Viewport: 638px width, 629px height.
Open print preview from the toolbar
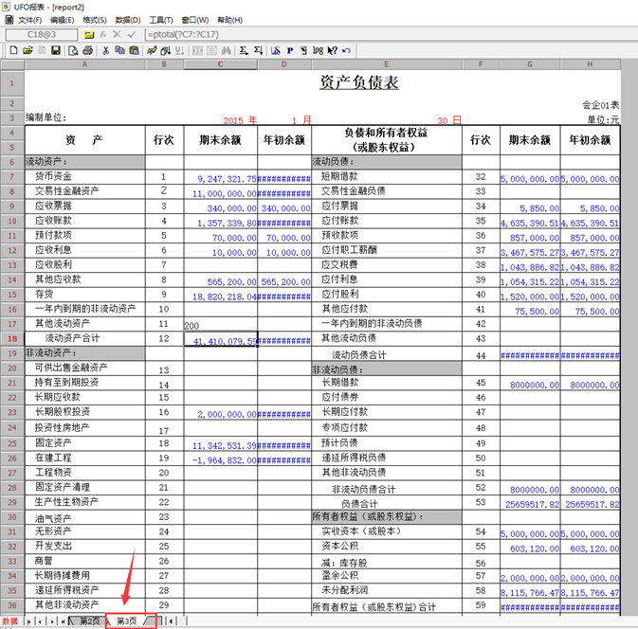73,50
